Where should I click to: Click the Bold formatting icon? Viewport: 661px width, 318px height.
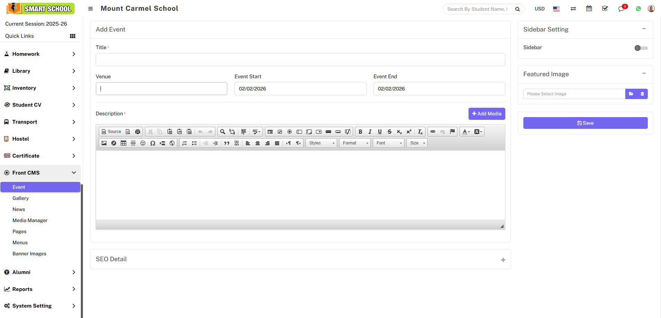click(x=360, y=132)
